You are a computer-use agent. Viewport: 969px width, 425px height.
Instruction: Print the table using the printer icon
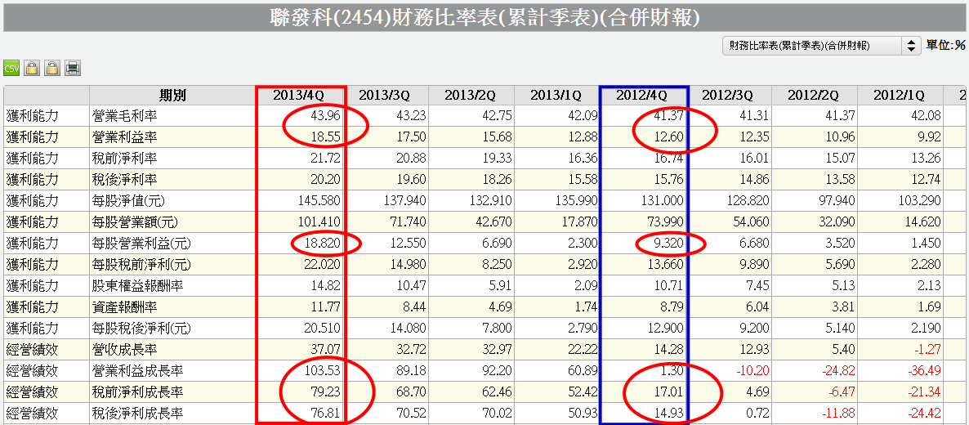coord(73,68)
